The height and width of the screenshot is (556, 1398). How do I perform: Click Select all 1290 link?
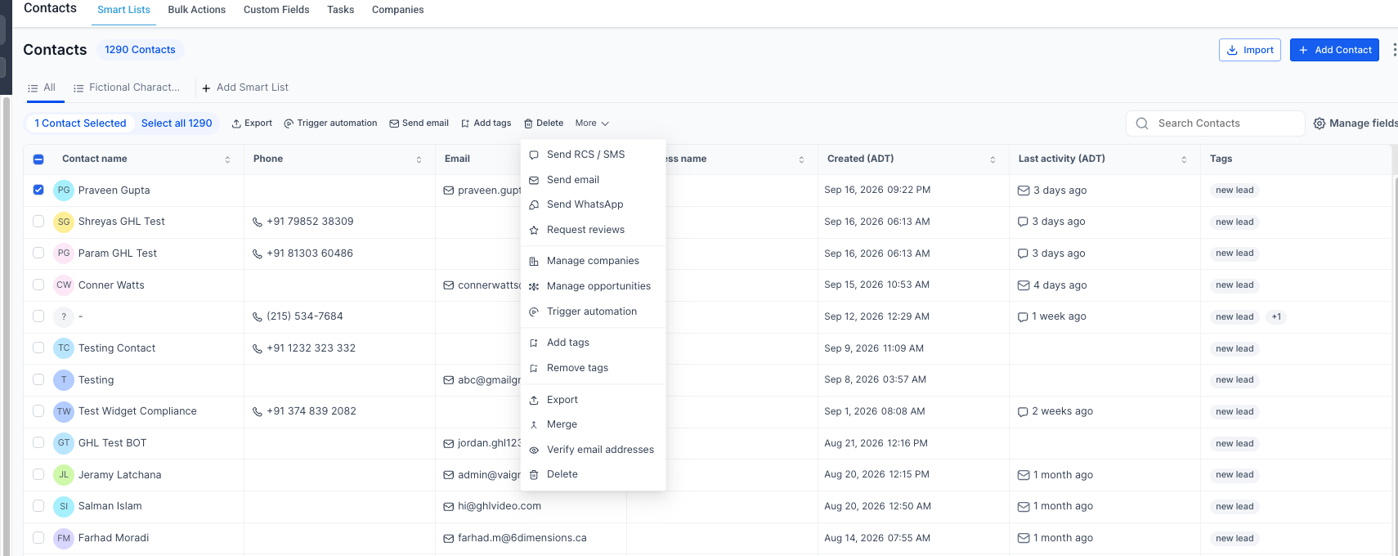(177, 123)
